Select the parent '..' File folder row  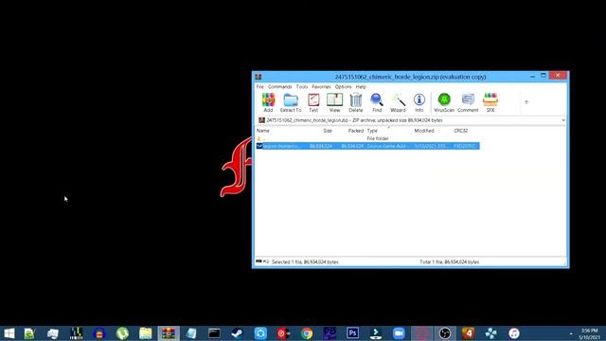367,138
